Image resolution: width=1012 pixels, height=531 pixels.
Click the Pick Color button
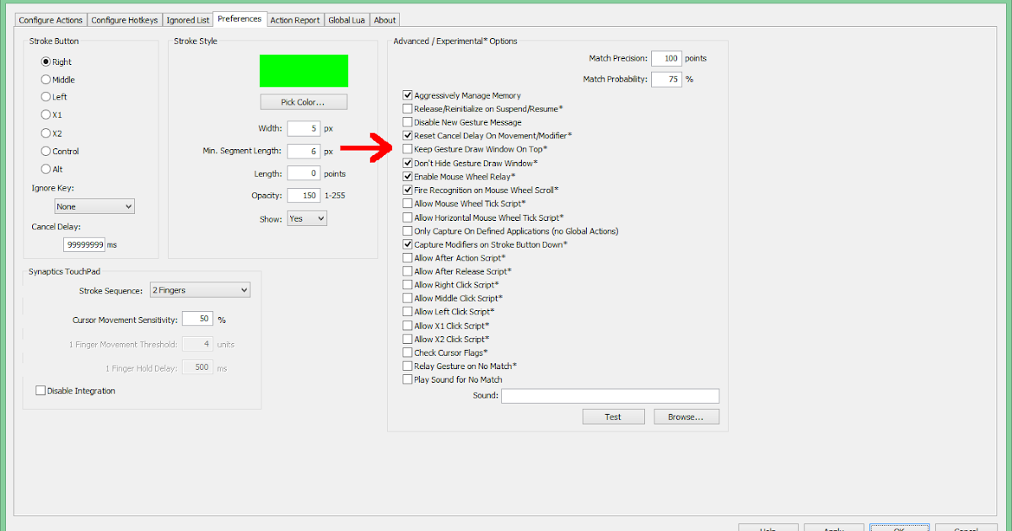(x=304, y=101)
